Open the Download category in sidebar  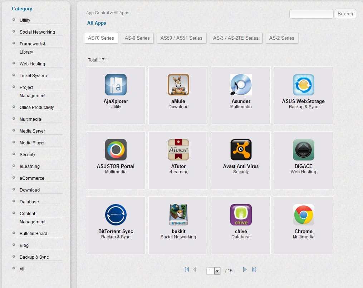tap(30, 190)
